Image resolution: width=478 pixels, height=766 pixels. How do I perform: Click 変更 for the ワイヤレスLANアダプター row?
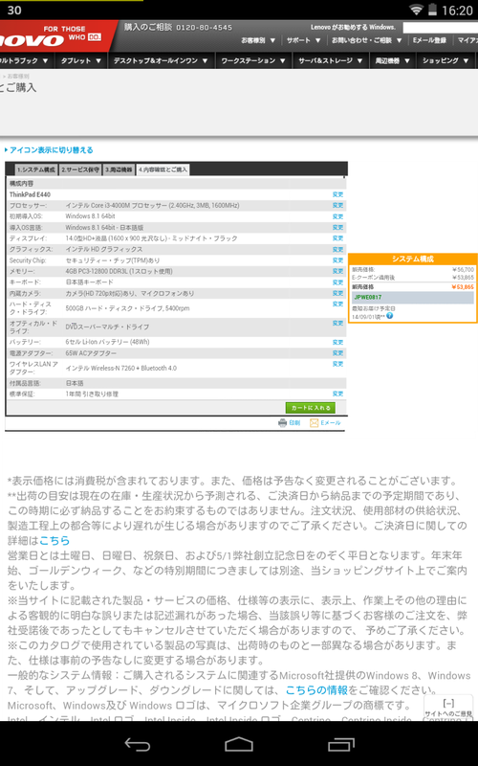(x=338, y=364)
